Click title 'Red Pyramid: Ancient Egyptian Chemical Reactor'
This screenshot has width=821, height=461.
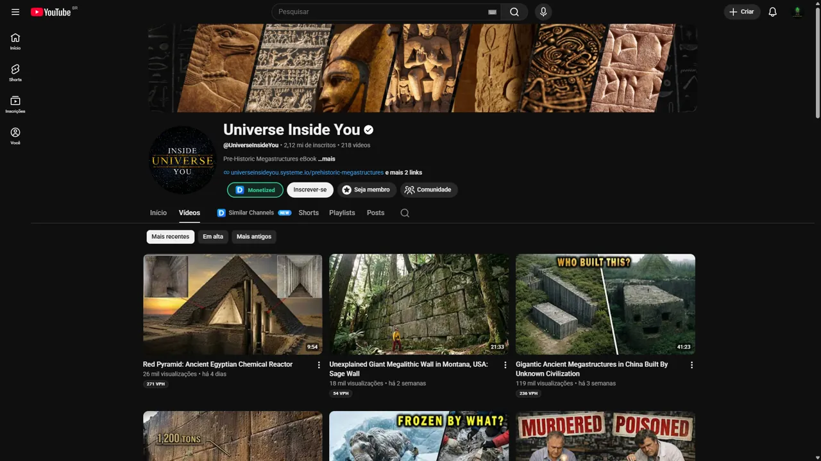pos(218,364)
